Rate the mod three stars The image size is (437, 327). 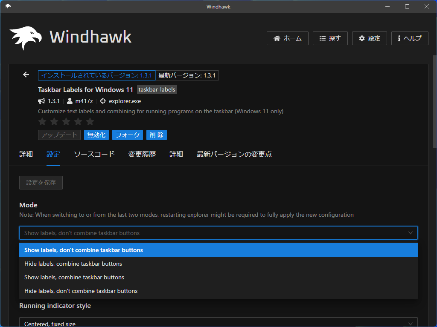point(66,121)
